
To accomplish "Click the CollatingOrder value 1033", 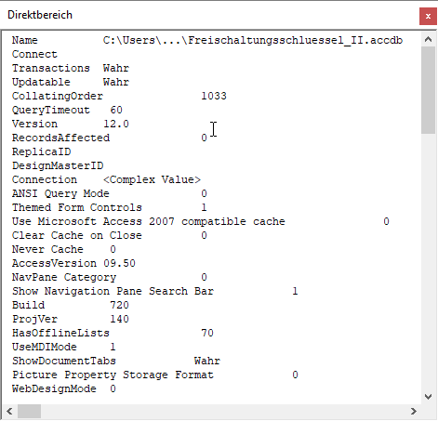I will [x=214, y=96].
